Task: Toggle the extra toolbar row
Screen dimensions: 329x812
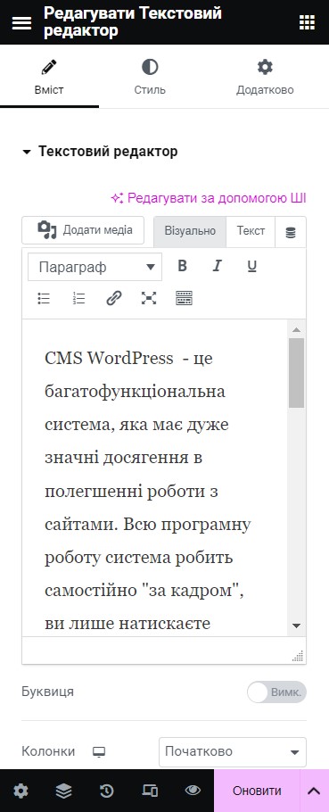Action: [x=184, y=298]
